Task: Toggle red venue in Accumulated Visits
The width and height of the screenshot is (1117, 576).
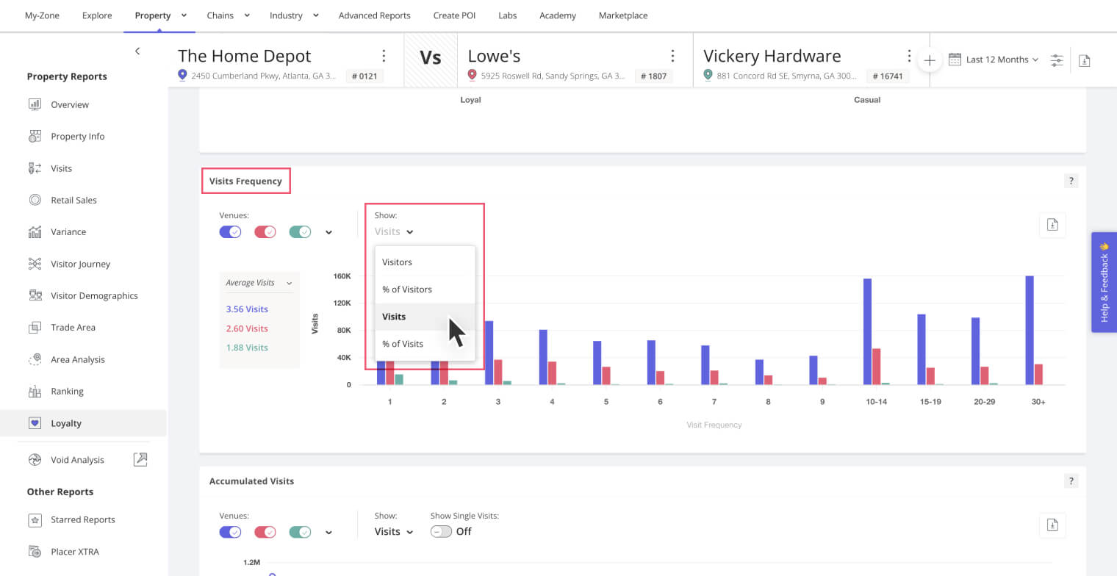Action: click(265, 532)
